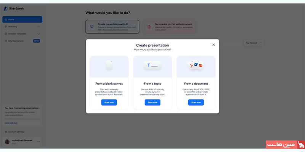
Task: Start now from a topic
Action: click(152, 103)
